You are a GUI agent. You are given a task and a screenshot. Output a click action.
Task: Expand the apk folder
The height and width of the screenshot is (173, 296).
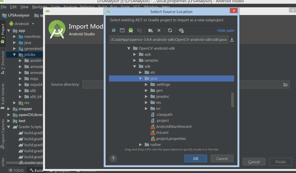point(135,54)
